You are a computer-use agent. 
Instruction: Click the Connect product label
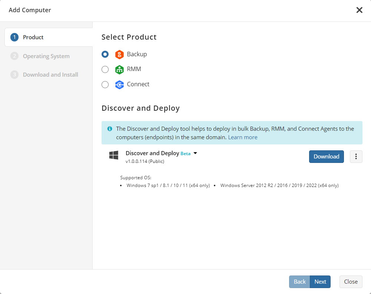point(138,84)
